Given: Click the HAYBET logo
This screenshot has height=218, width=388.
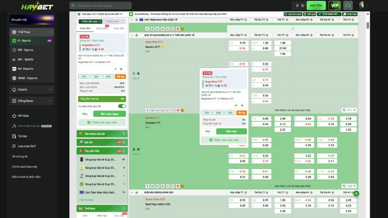Looking at the screenshot, I should pyautogui.click(x=37, y=6).
